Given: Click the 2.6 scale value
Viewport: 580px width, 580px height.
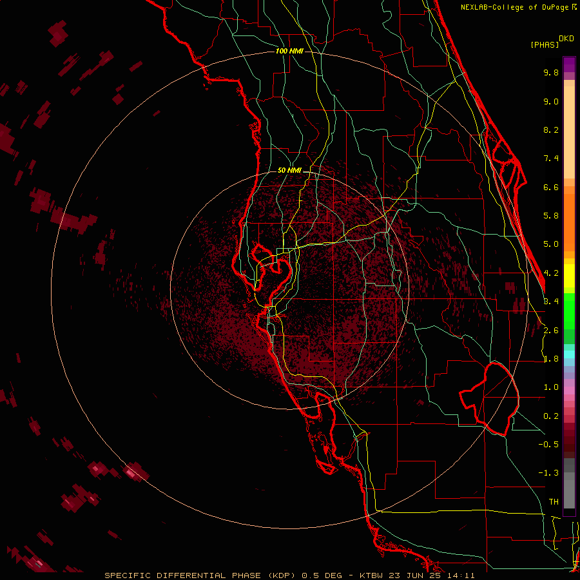Looking at the screenshot, I should 551,331.
